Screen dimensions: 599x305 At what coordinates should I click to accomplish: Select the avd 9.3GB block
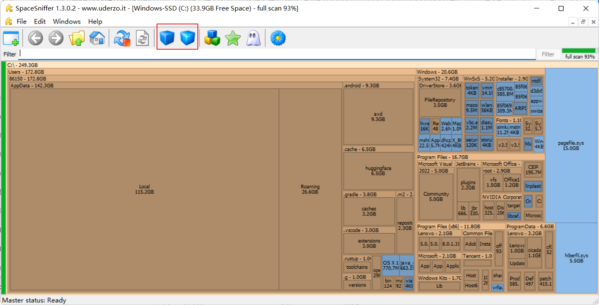[x=378, y=117]
